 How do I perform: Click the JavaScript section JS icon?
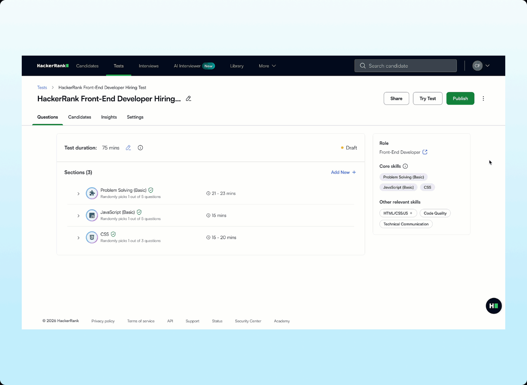[x=92, y=215]
